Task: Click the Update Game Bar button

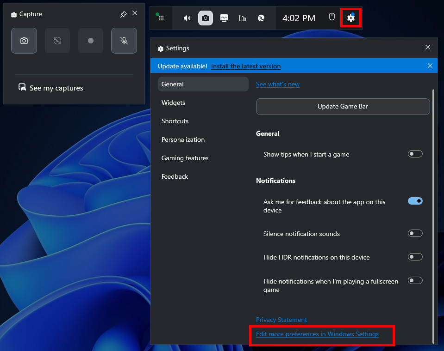Action: pyautogui.click(x=343, y=107)
